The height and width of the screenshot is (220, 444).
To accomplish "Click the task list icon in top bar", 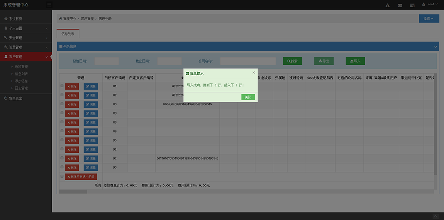I will [412, 5].
